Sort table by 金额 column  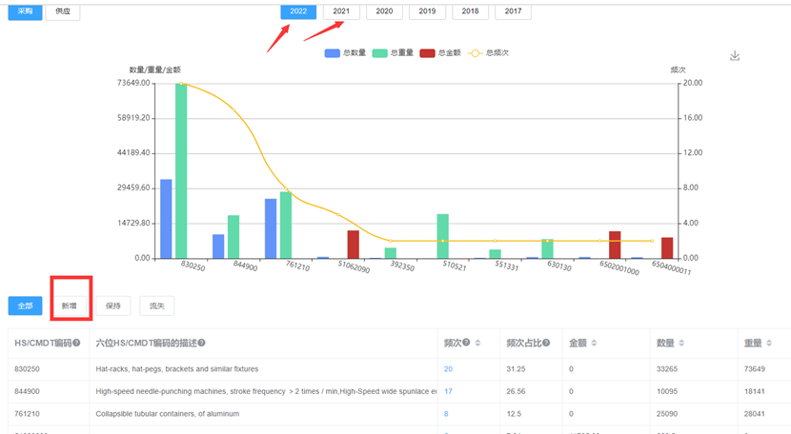594,343
